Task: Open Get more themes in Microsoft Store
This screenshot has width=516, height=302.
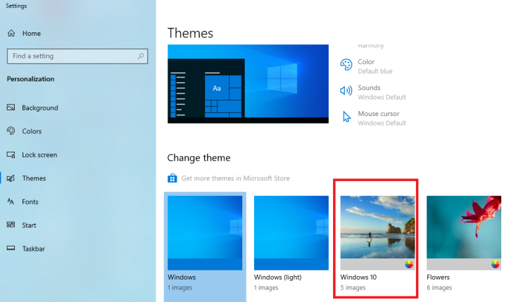Action: pyautogui.click(x=235, y=178)
